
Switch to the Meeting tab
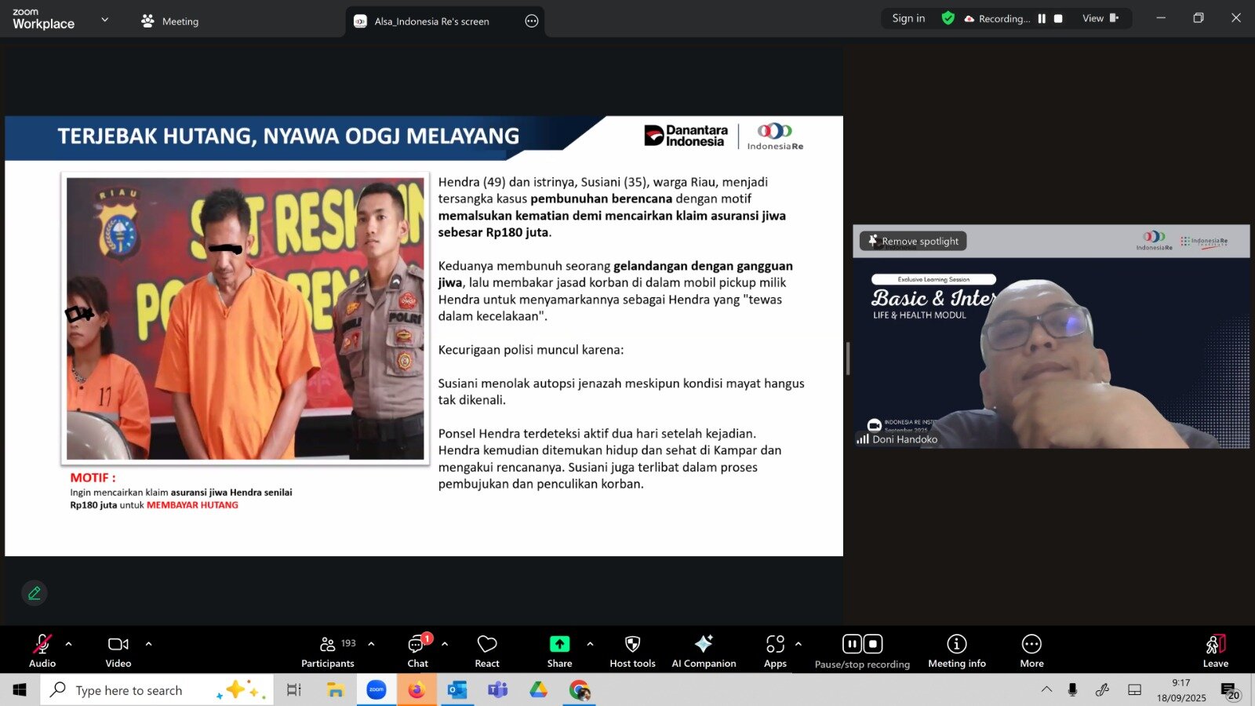[169, 21]
